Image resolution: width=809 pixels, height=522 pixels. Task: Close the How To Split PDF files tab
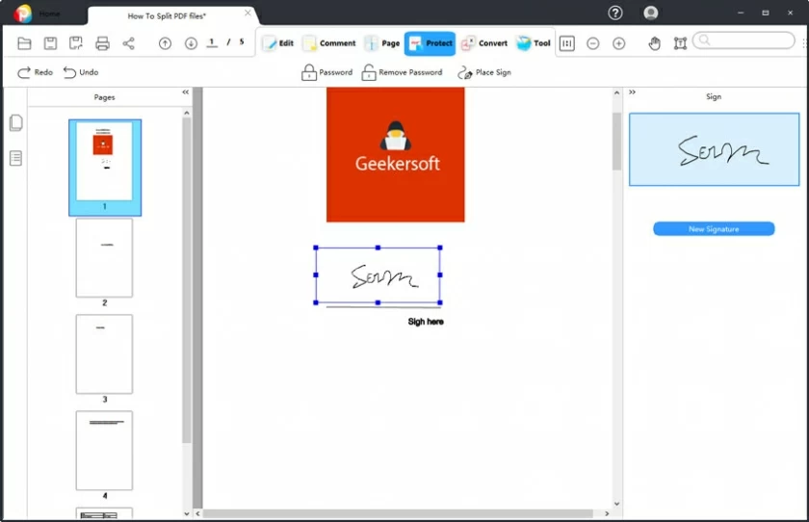(248, 13)
